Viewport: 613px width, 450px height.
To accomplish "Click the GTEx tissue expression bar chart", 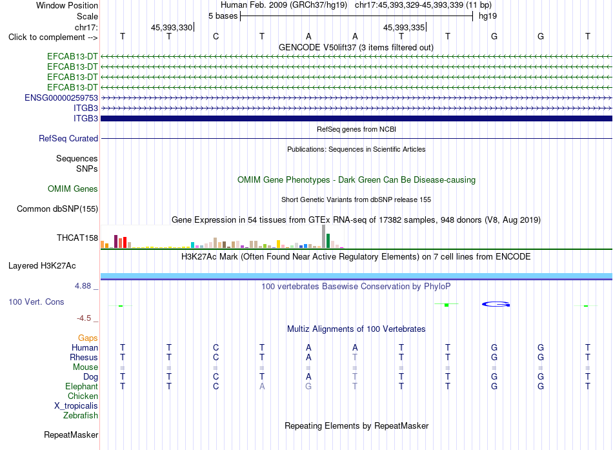I will (x=223, y=237).
